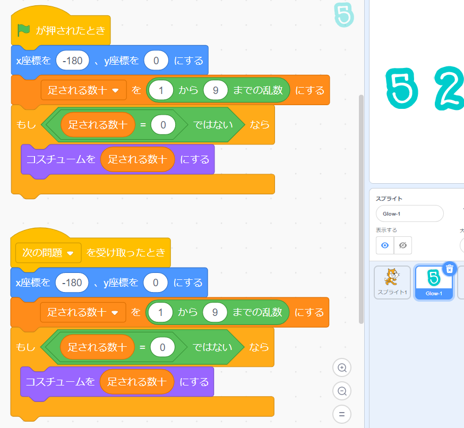This screenshot has height=428, width=464.
Task: Hide the sprite using the crossed-eye button
Action: click(402, 245)
